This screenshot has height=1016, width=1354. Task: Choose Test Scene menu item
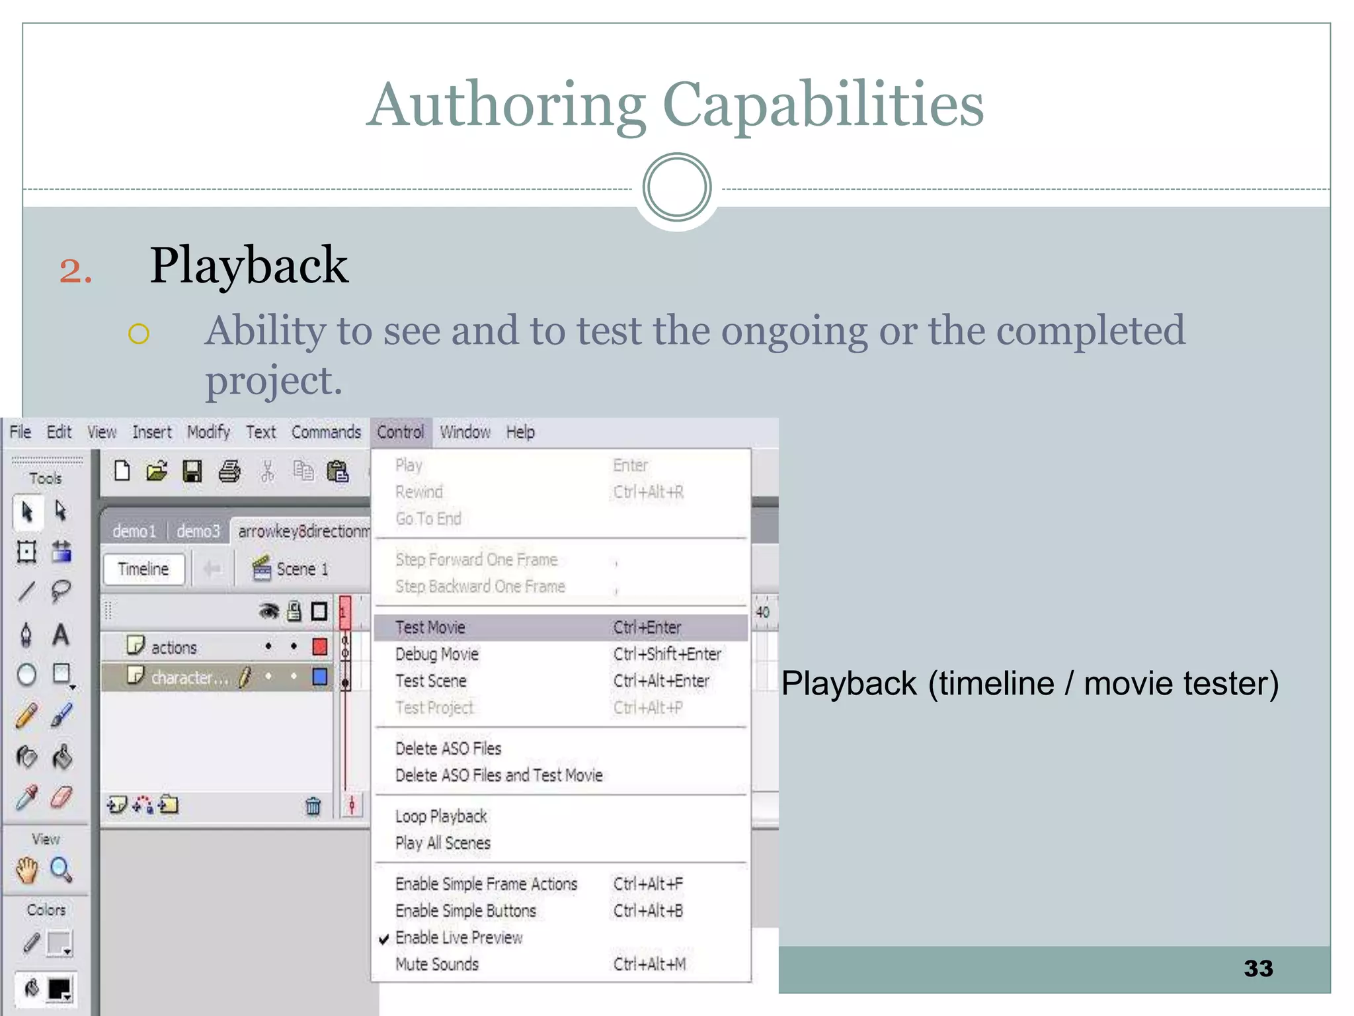[x=561, y=681]
